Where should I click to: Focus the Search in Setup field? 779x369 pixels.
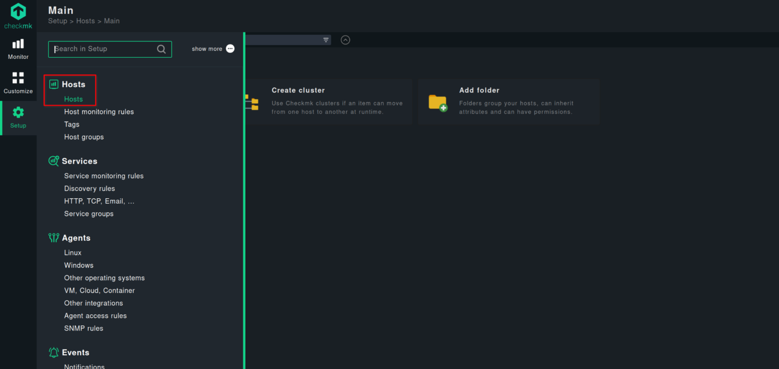pyautogui.click(x=104, y=49)
